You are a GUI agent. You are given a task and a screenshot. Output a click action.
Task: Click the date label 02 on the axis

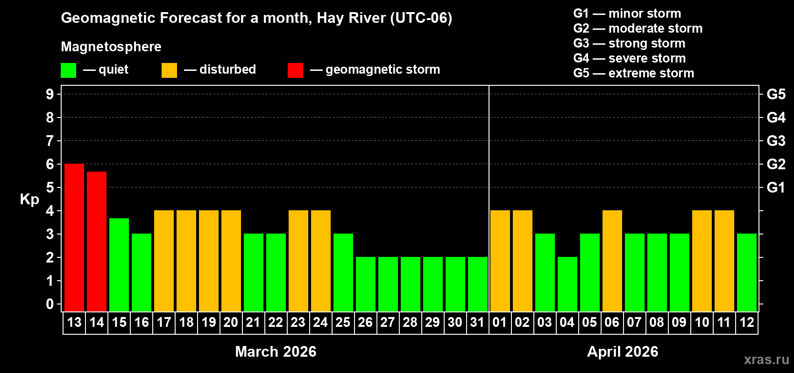523,323
